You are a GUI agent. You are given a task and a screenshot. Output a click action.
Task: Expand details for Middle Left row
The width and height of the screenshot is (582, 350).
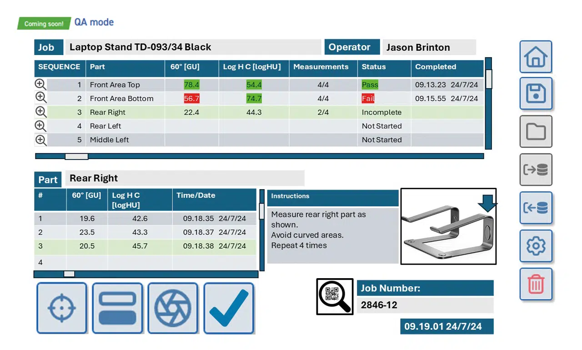pyautogui.click(x=41, y=140)
